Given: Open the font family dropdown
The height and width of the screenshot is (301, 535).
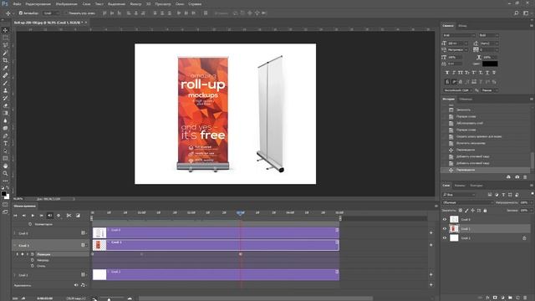Looking at the screenshot, I should pos(459,35).
